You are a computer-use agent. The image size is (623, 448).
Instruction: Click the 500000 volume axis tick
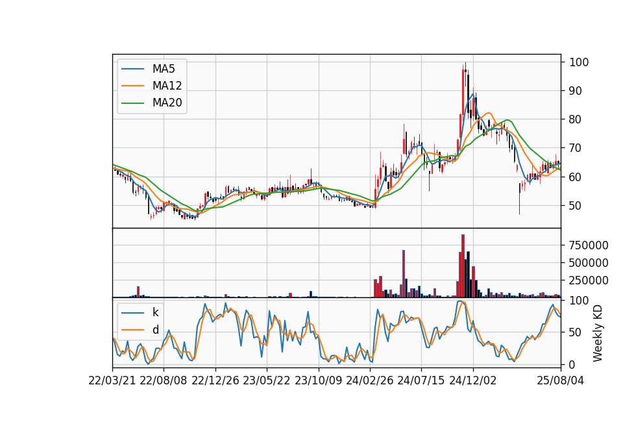pyautogui.click(x=589, y=263)
